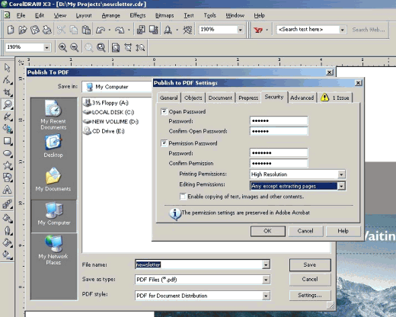Click the Redo arrow icon
This screenshot has height=317, width=396.
pos(120,30)
